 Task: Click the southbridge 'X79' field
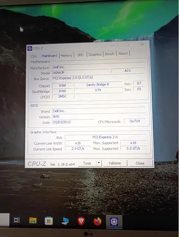pos(98,90)
